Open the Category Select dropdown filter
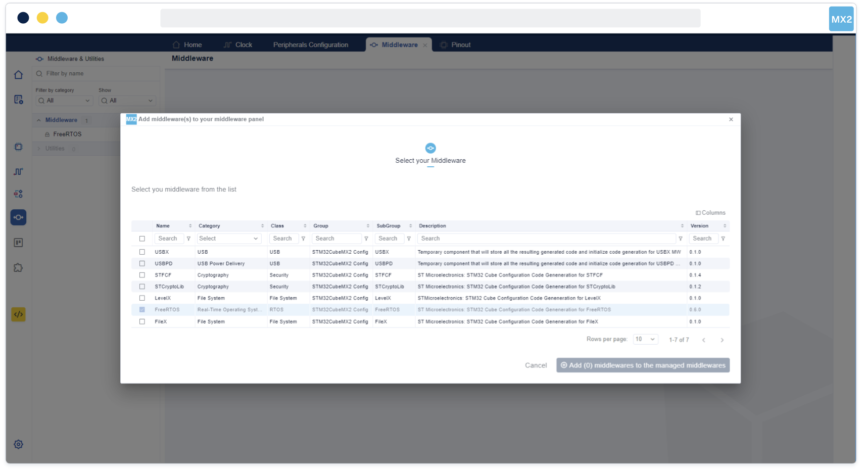 pyautogui.click(x=228, y=239)
